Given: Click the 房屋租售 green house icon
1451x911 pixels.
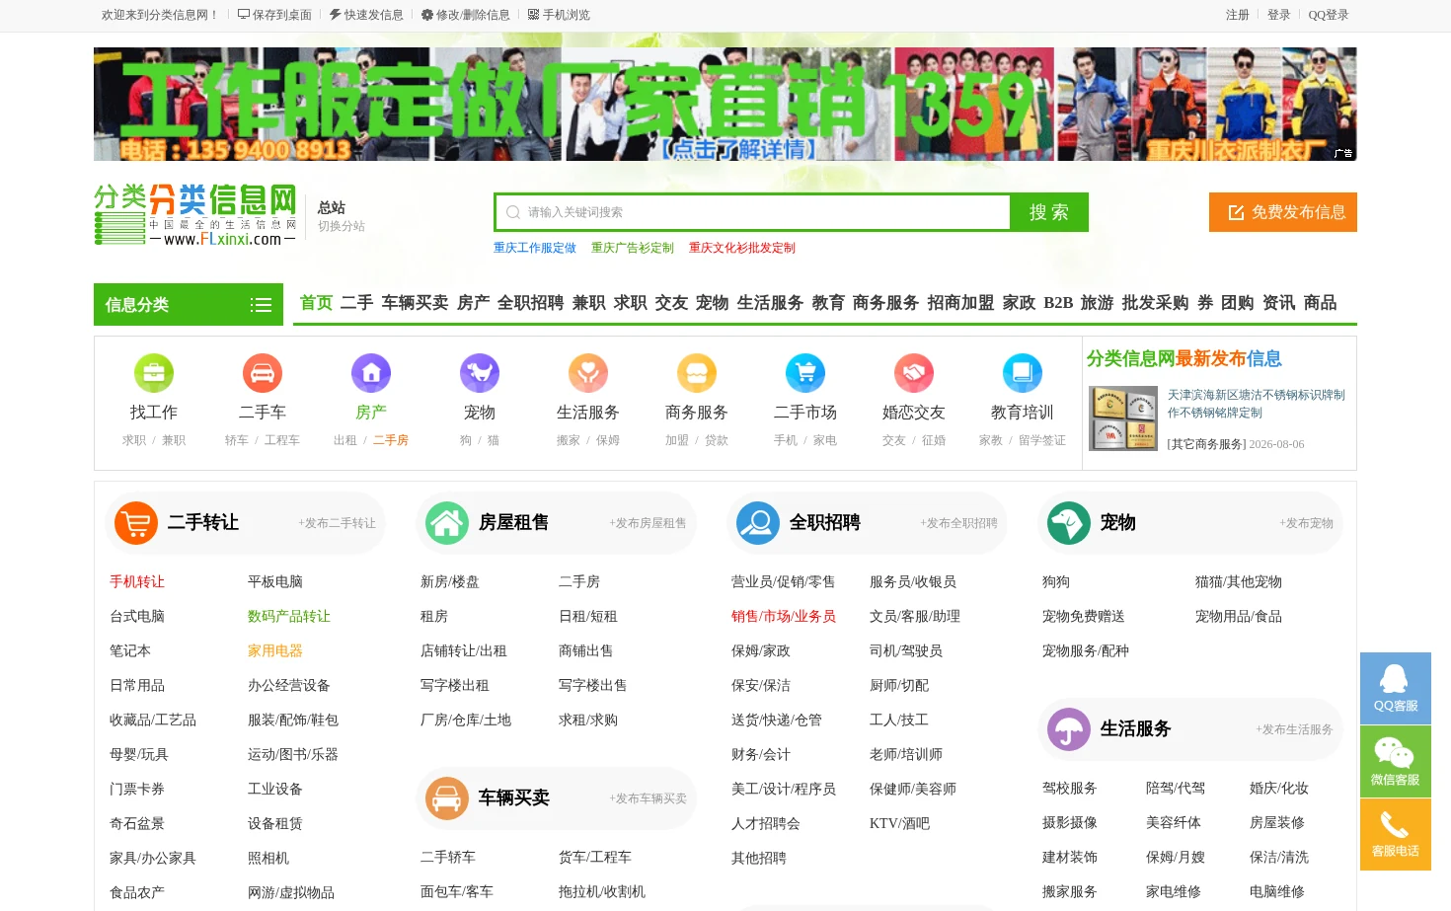Looking at the screenshot, I should point(447,522).
